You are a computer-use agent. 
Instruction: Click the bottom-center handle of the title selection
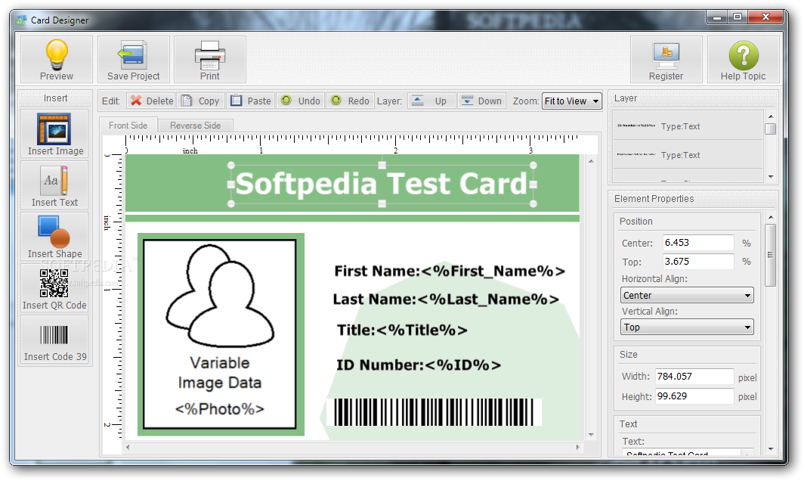[382, 203]
